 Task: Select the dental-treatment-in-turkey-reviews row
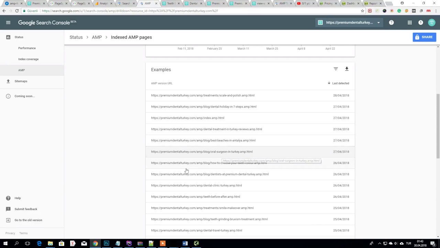click(x=250, y=129)
